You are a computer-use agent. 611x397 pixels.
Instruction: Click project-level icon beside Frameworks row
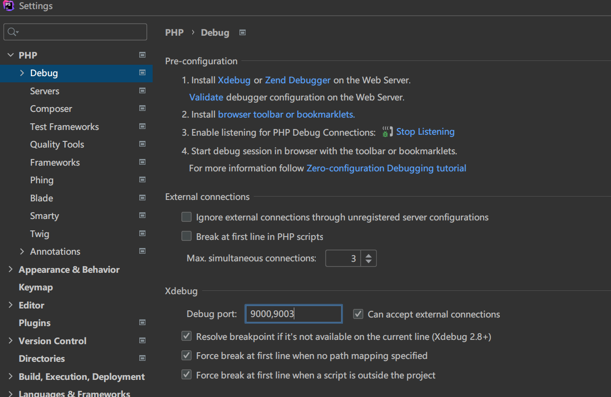click(142, 162)
